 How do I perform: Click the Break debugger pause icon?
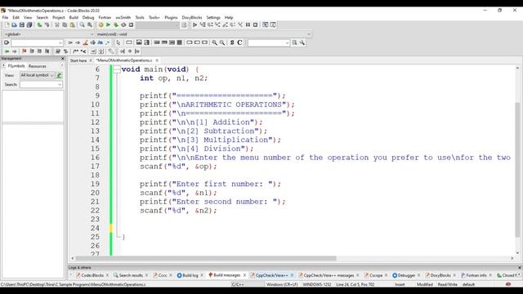point(248,25)
